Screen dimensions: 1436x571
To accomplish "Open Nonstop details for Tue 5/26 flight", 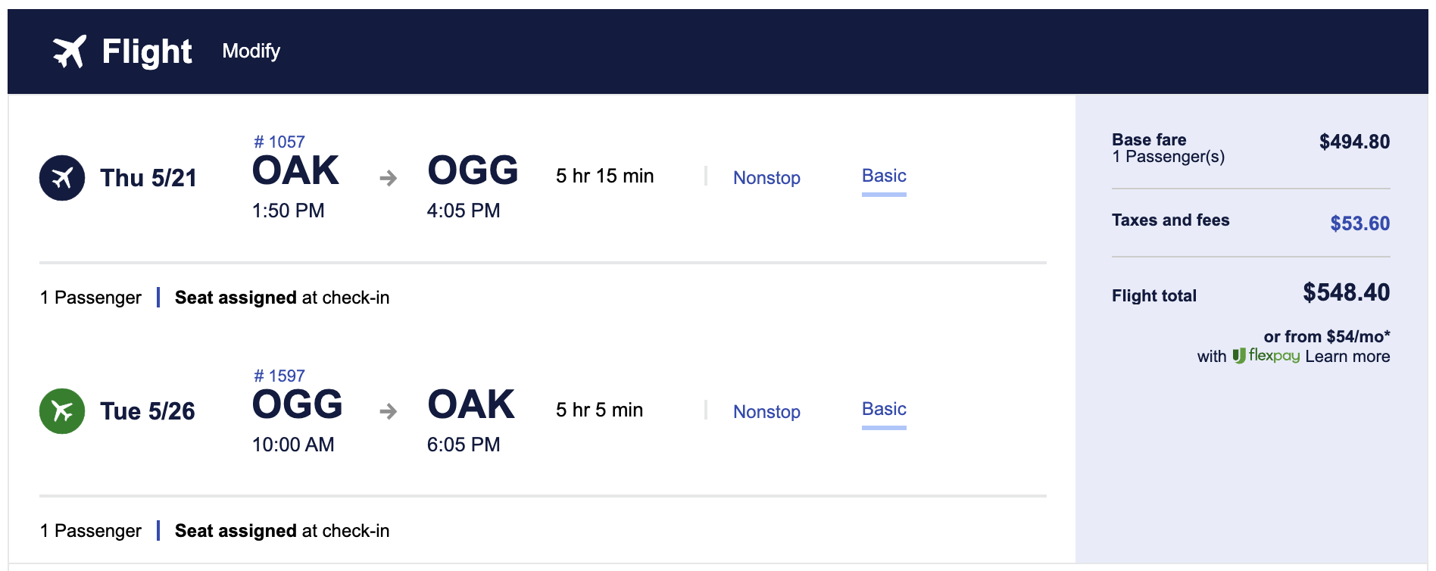I will [x=766, y=412].
